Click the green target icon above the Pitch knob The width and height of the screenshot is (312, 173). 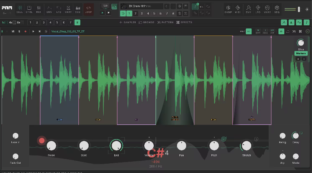tap(224, 139)
